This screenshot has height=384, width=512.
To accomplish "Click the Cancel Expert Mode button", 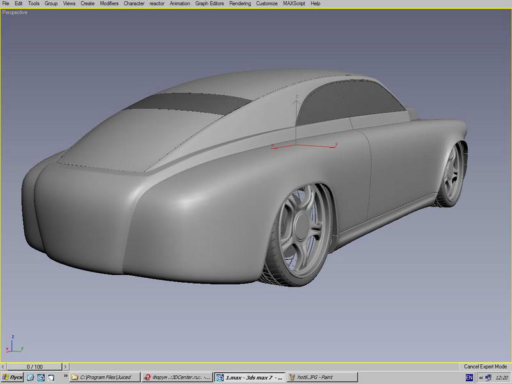I will click(485, 367).
